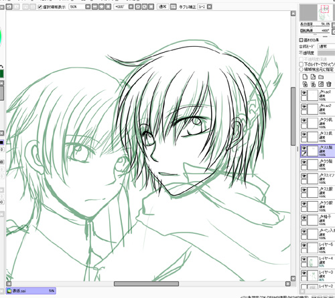The image size is (335, 298).
Task: Hide the レイヤー5 layer
Action: tap(304, 245)
